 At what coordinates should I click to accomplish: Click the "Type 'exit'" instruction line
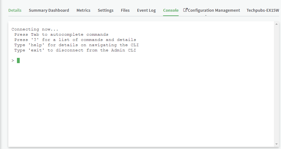point(75,50)
